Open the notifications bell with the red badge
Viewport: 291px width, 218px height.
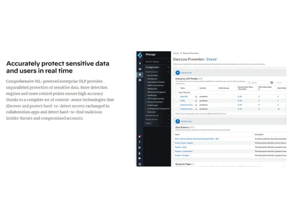coord(140,137)
